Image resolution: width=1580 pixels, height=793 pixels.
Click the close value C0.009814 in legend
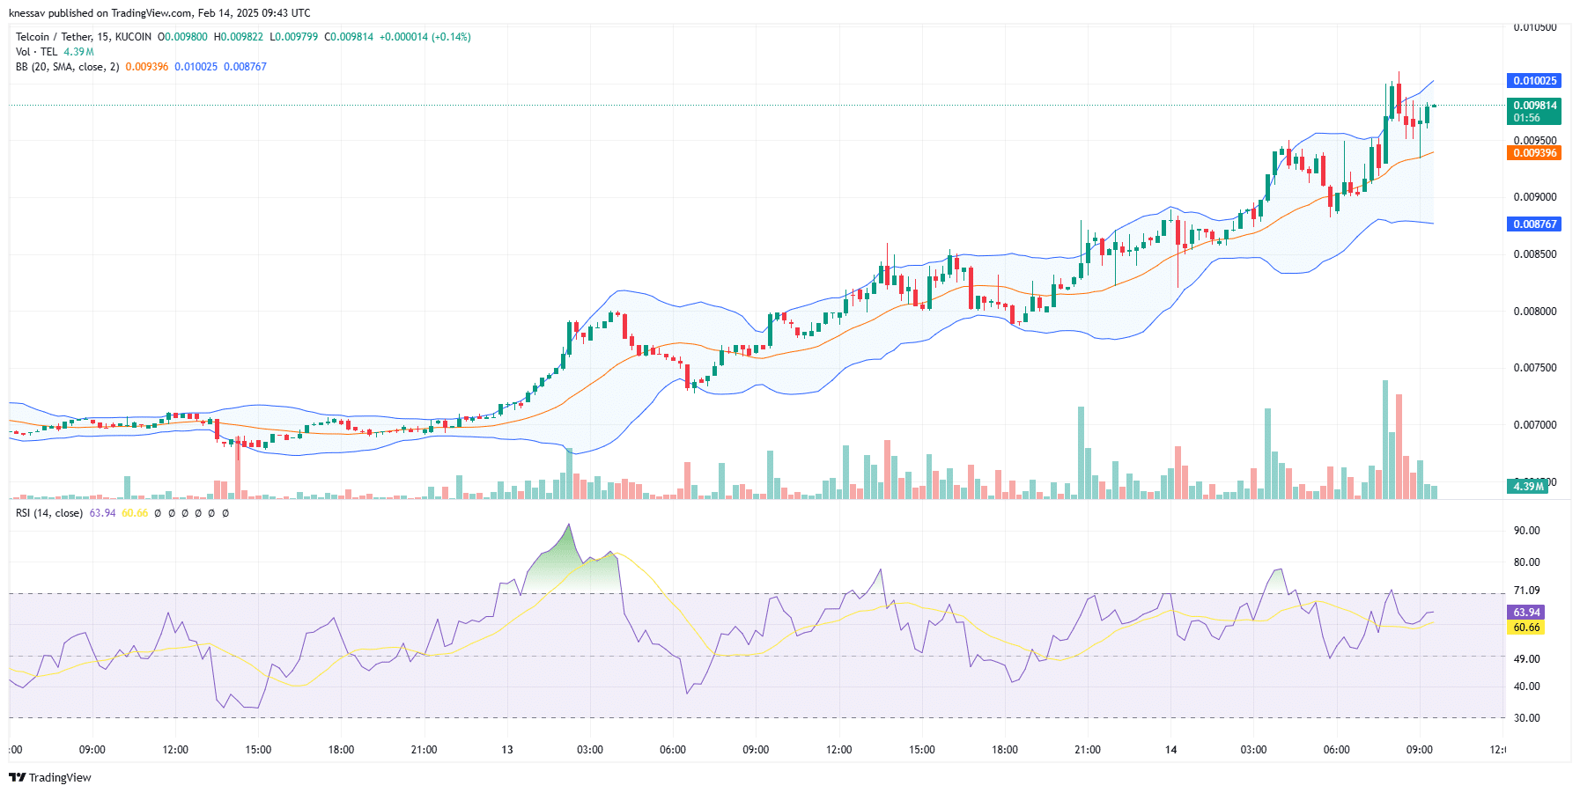point(349,37)
